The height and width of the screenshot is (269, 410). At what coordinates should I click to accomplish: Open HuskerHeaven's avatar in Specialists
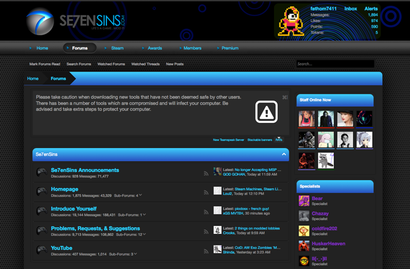304,246
